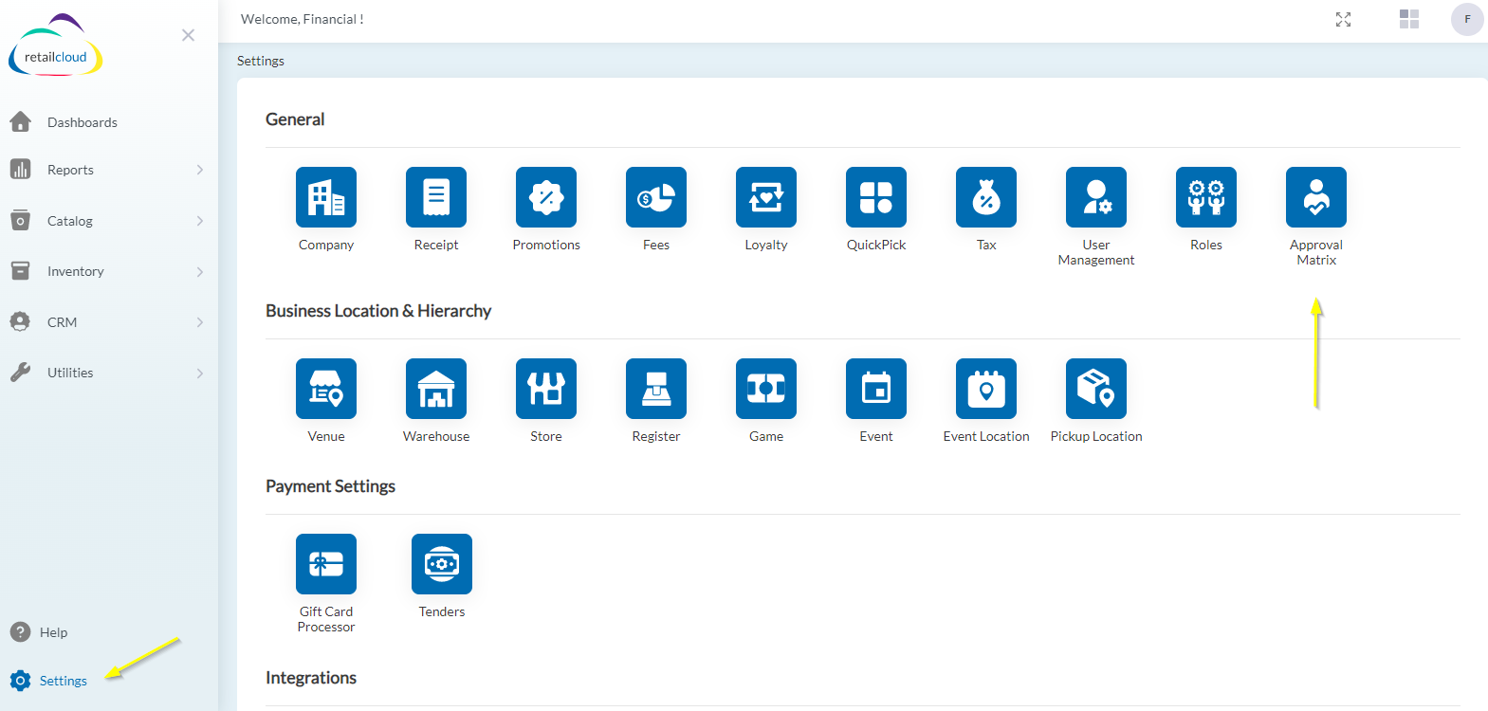Click the Utilities wrench icon
The height and width of the screenshot is (711, 1488).
coord(20,372)
